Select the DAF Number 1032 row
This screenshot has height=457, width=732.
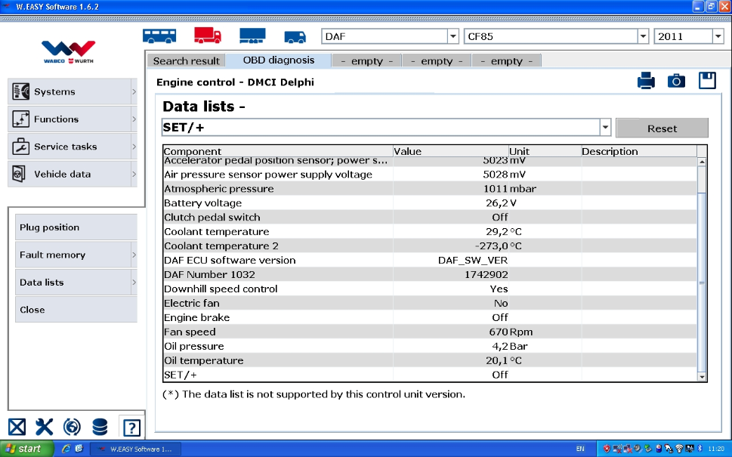point(430,274)
